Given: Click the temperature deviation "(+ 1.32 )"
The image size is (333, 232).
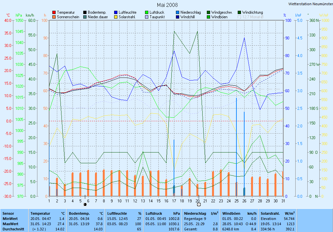Looking at the screenshot, I should (x=39, y=229).
